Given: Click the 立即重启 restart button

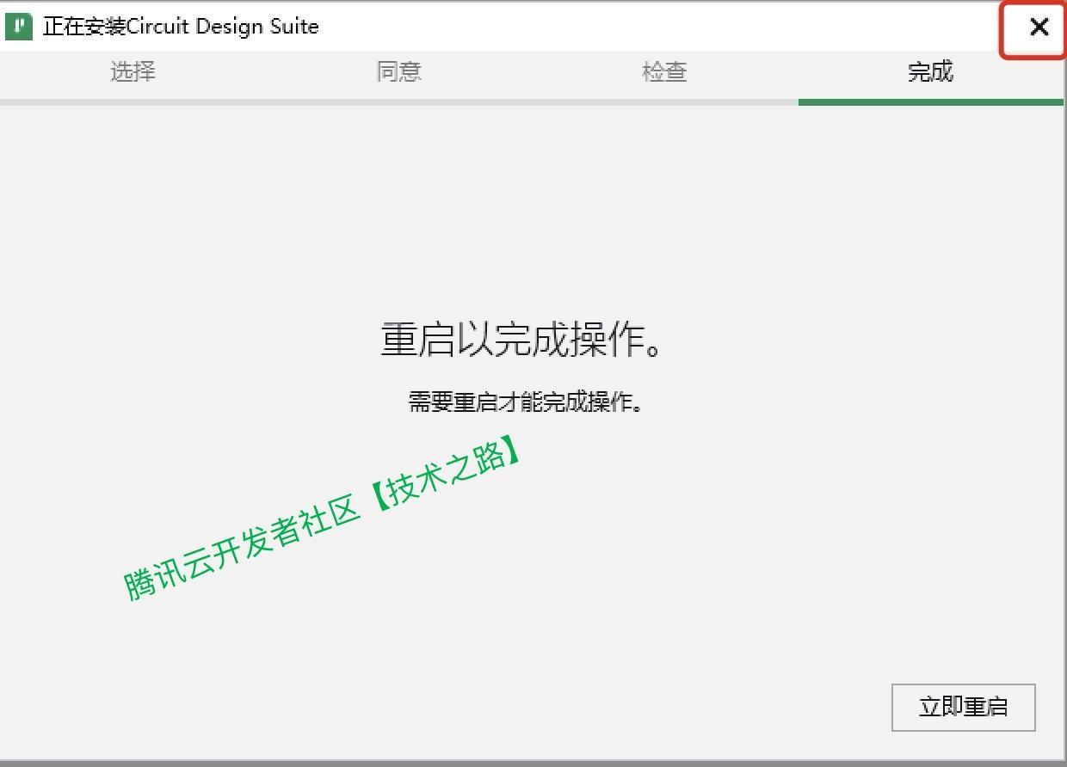Looking at the screenshot, I should pos(963,707).
